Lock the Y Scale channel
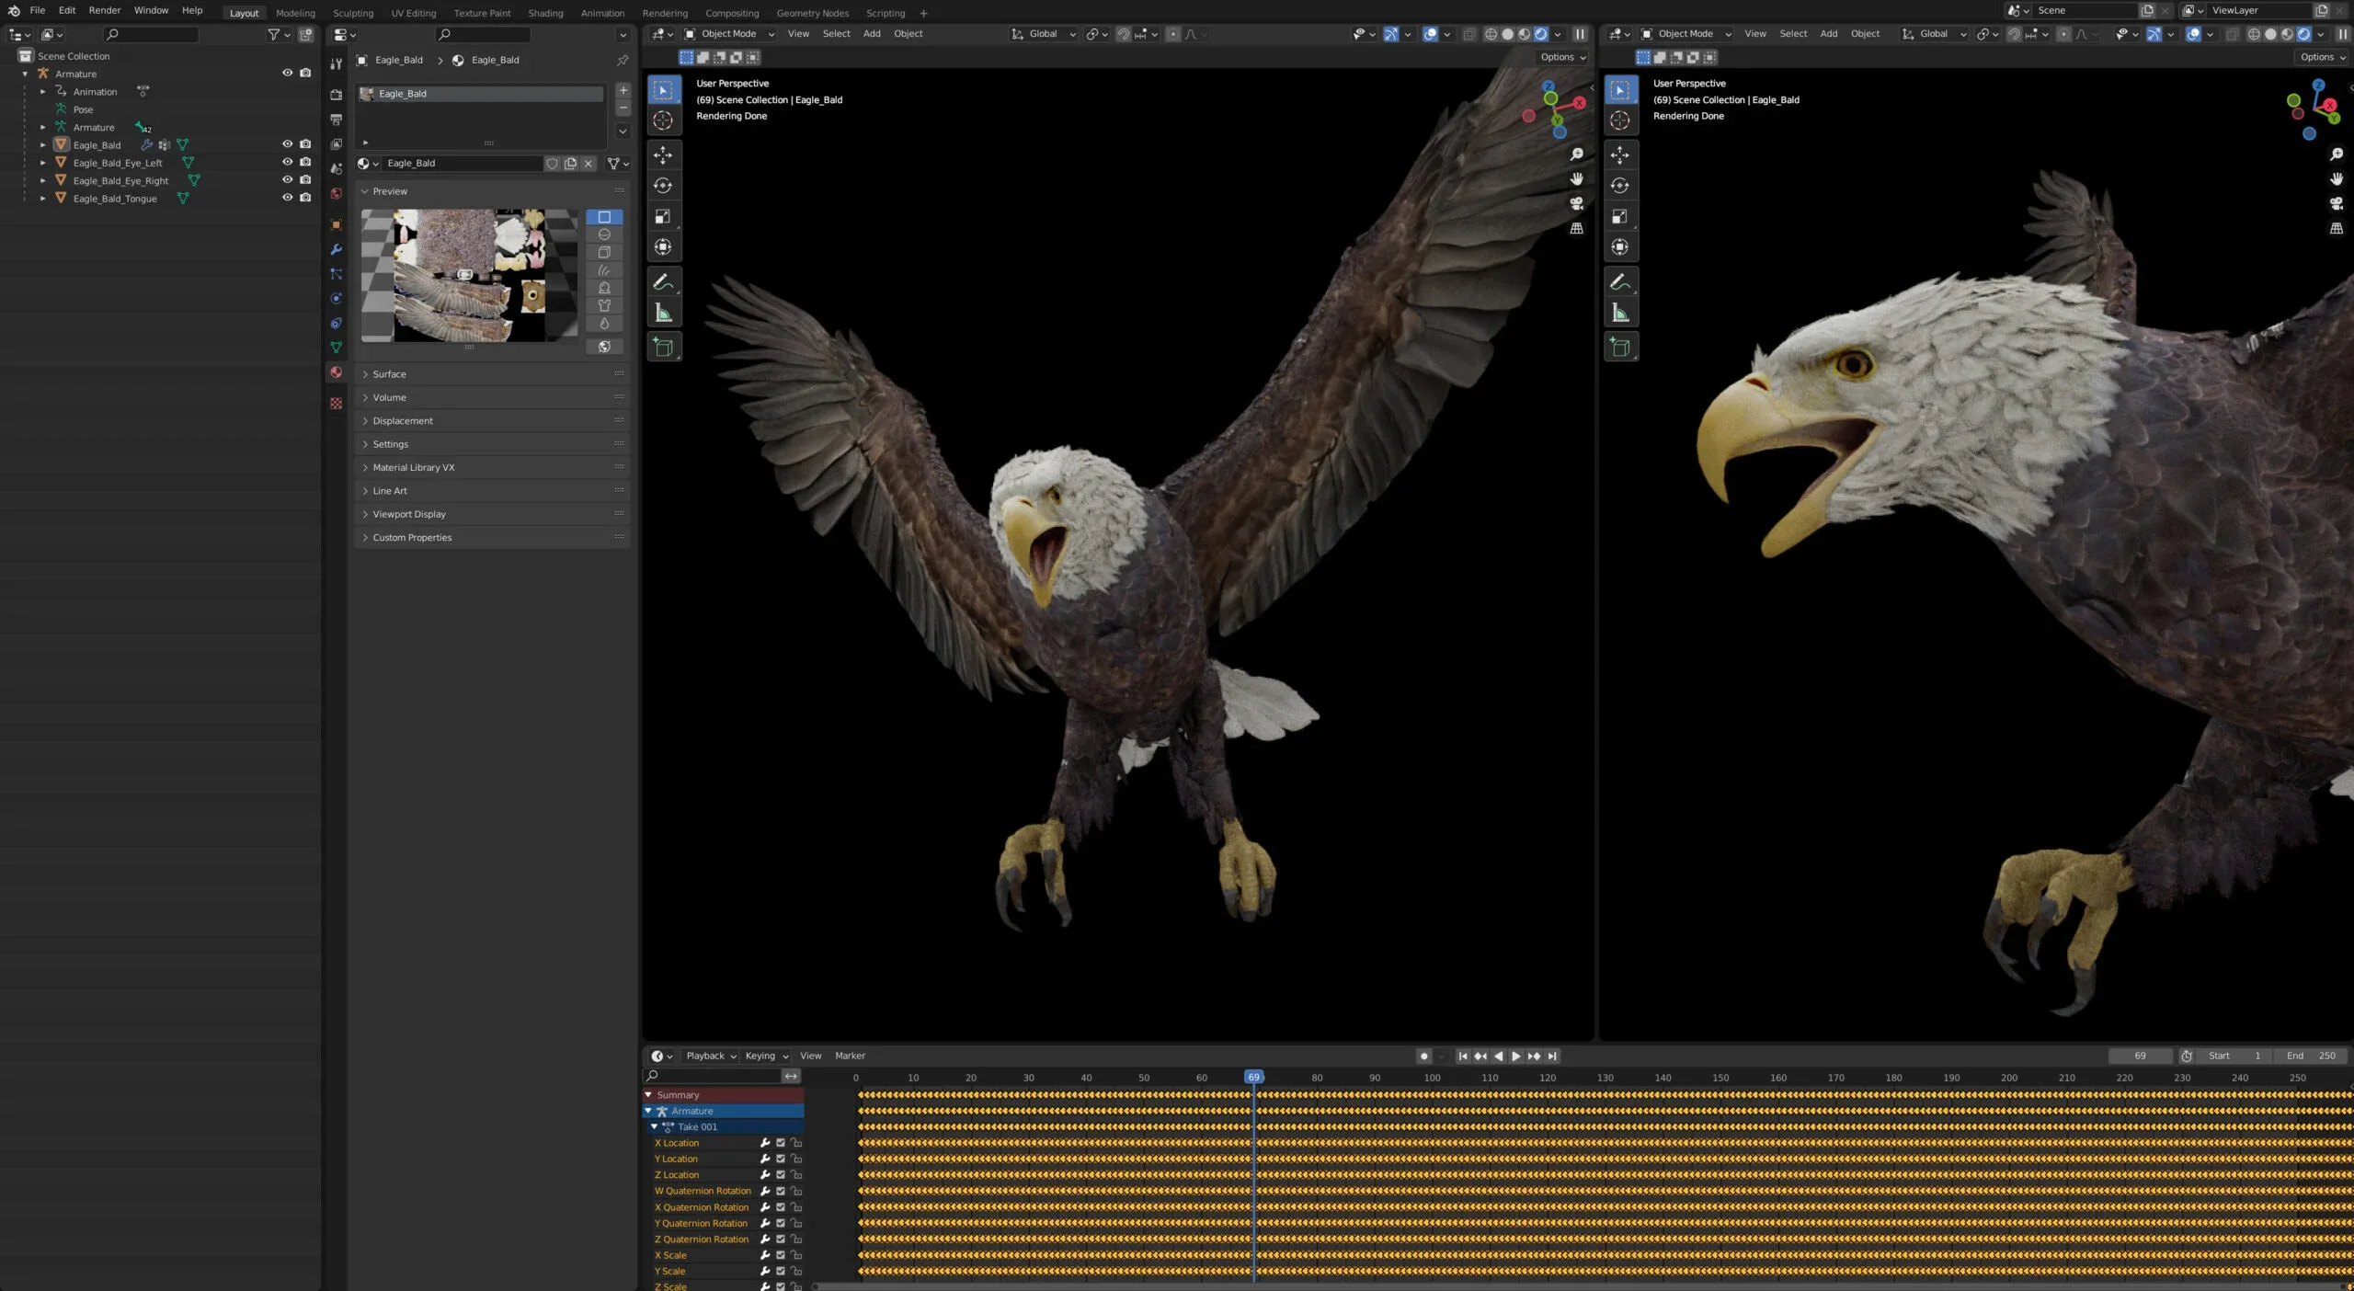This screenshot has width=2354, height=1291. click(x=796, y=1271)
